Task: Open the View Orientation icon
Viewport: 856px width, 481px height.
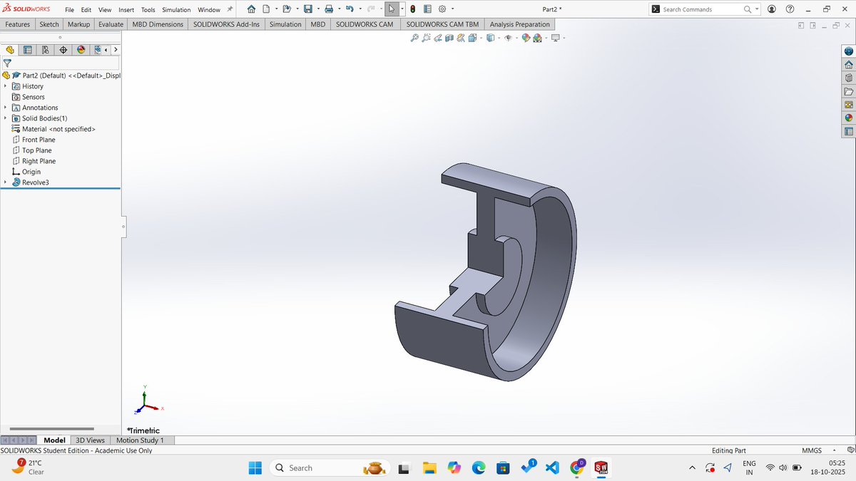Action: (472, 38)
